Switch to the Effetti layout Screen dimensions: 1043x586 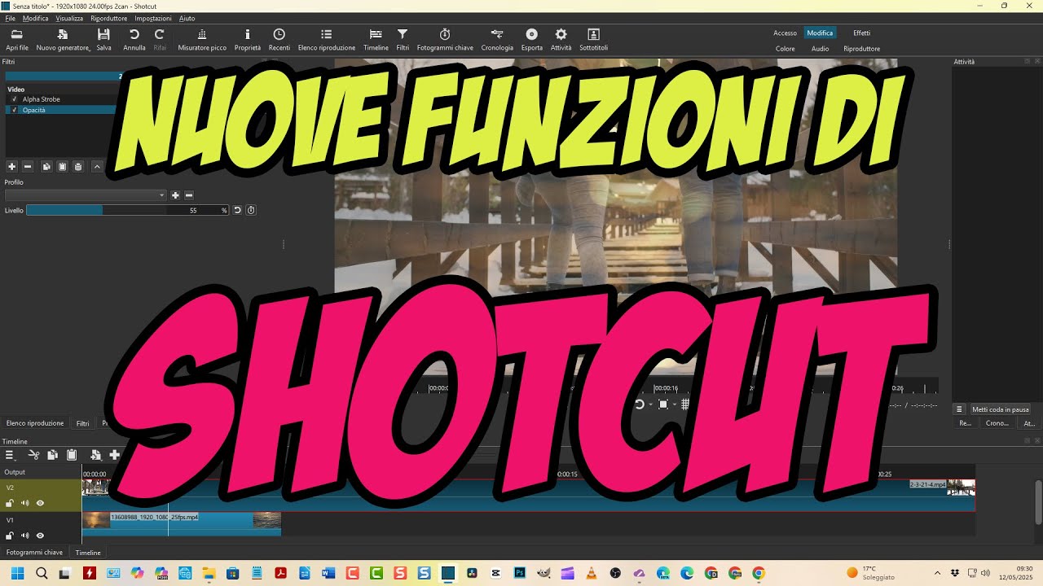coord(861,33)
